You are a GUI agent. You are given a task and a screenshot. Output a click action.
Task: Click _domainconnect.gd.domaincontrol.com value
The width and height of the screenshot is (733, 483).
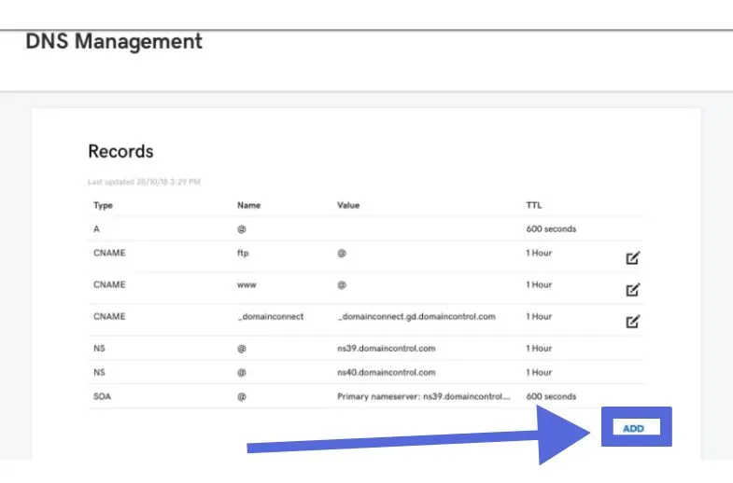coord(416,316)
